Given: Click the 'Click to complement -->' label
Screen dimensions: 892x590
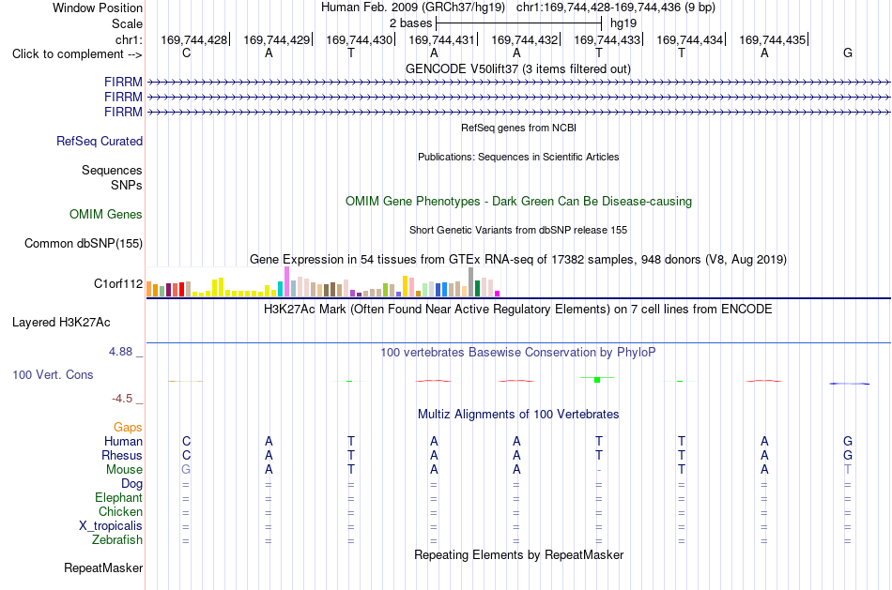Looking at the screenshot, I should (77, 54).
